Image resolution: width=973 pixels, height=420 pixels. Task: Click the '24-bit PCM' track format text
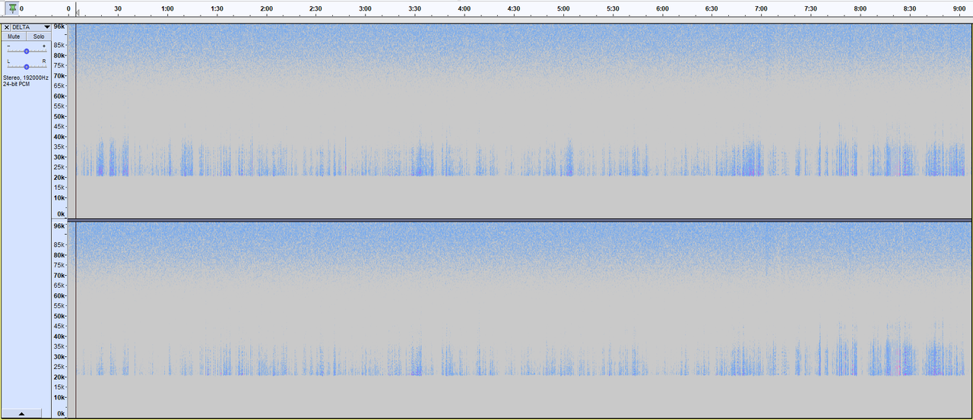17,84
